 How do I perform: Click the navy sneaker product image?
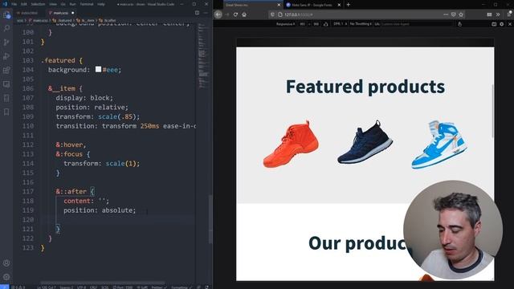click(x=365, y=142)
